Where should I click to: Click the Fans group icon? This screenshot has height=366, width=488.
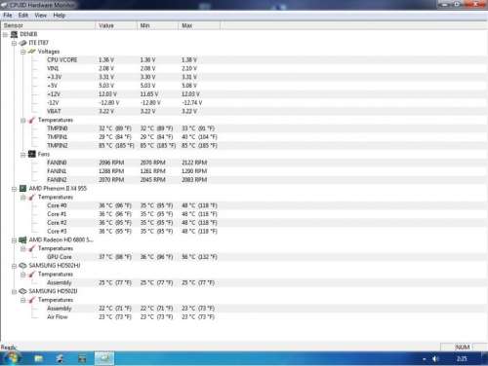(x=32, y=154)
